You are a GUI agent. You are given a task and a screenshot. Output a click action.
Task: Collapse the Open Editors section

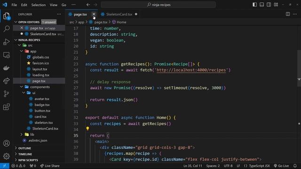coord(16,22)
